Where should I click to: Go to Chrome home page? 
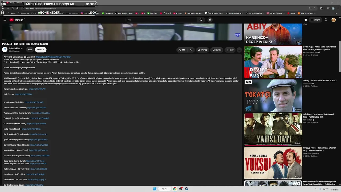coord(17,8)
